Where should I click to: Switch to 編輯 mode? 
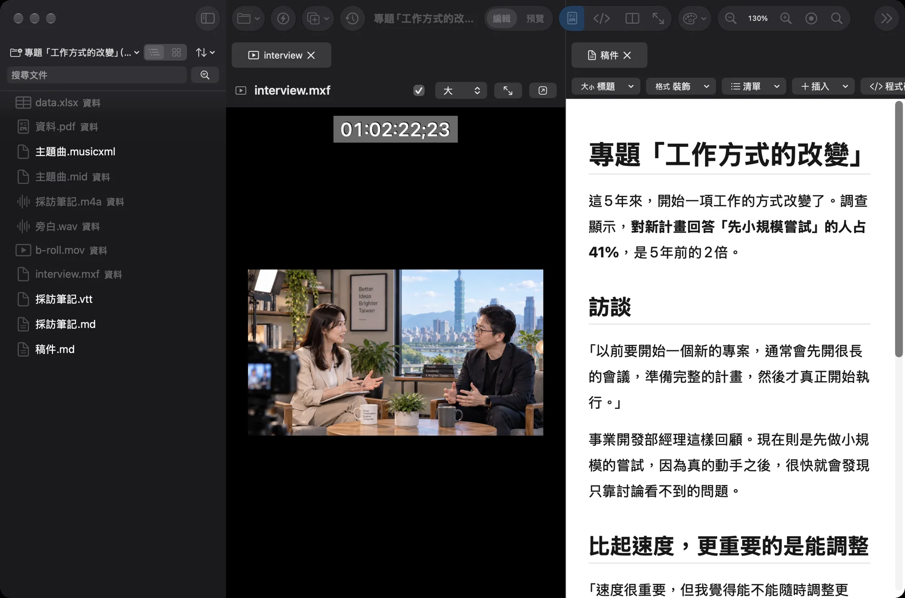(x=501, y=19)
